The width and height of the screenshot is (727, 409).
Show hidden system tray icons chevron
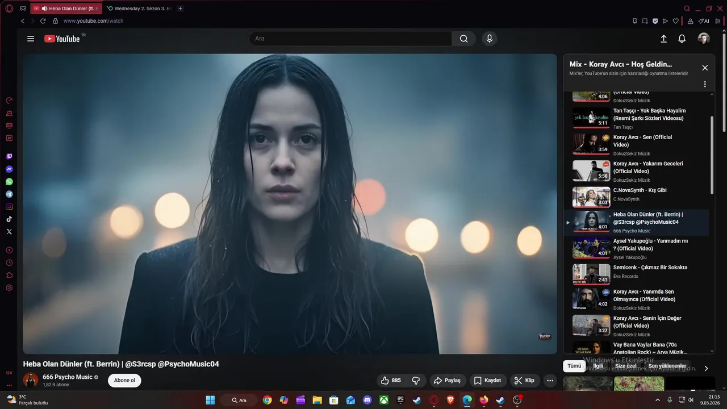point(658,400)
